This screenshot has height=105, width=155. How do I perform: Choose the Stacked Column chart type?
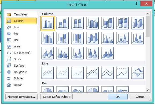click(x=62, y=23)
